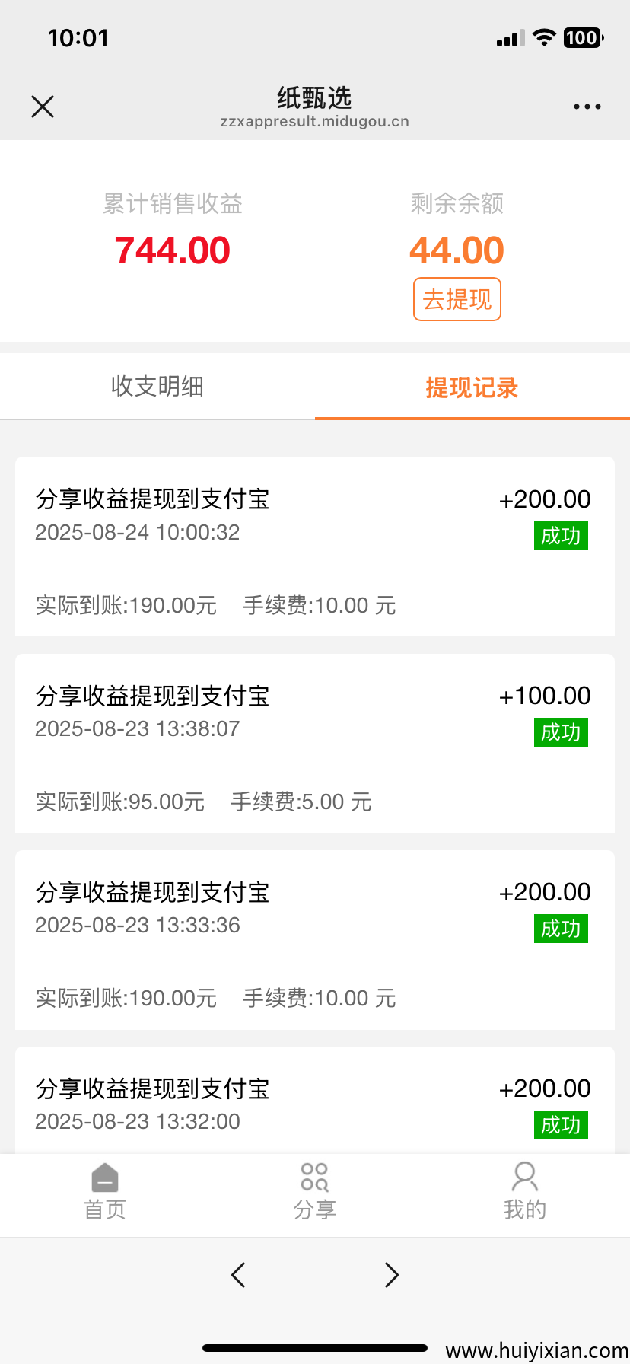This screenshot has width=630, height=1364.
Task: Open the 分享 share icon
Action: (314, 1190)
